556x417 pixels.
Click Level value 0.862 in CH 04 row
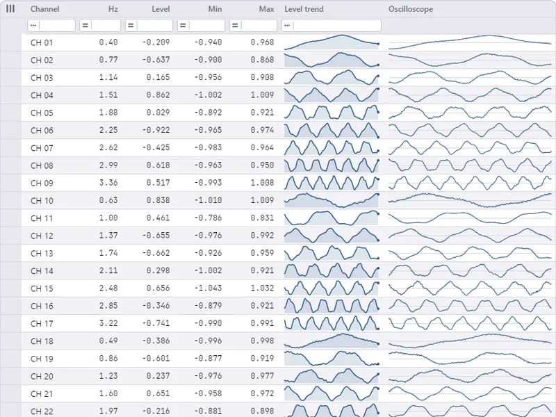pos(158,95)
